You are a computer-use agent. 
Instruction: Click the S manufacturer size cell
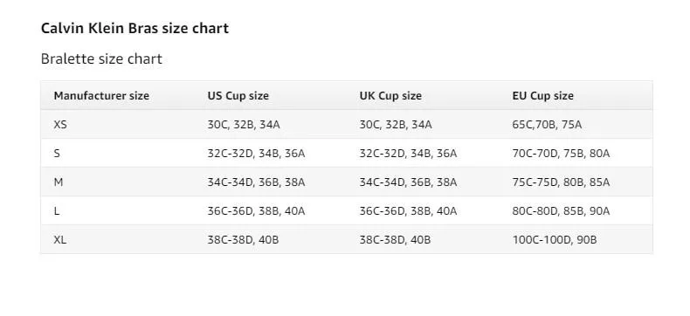pos(57,154)
